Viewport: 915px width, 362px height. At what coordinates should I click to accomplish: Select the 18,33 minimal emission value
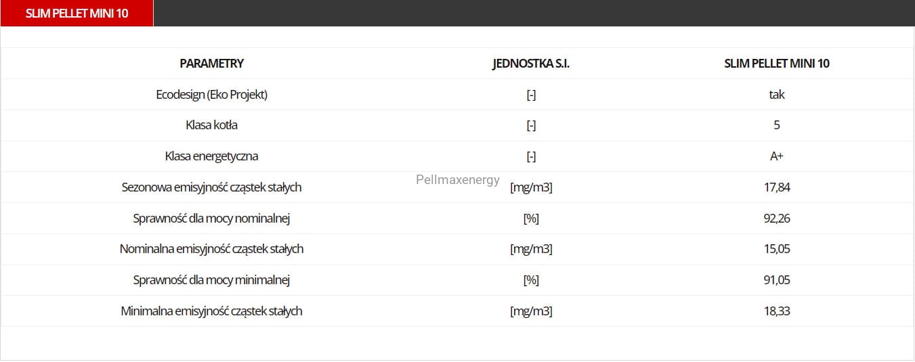[777, 311]
